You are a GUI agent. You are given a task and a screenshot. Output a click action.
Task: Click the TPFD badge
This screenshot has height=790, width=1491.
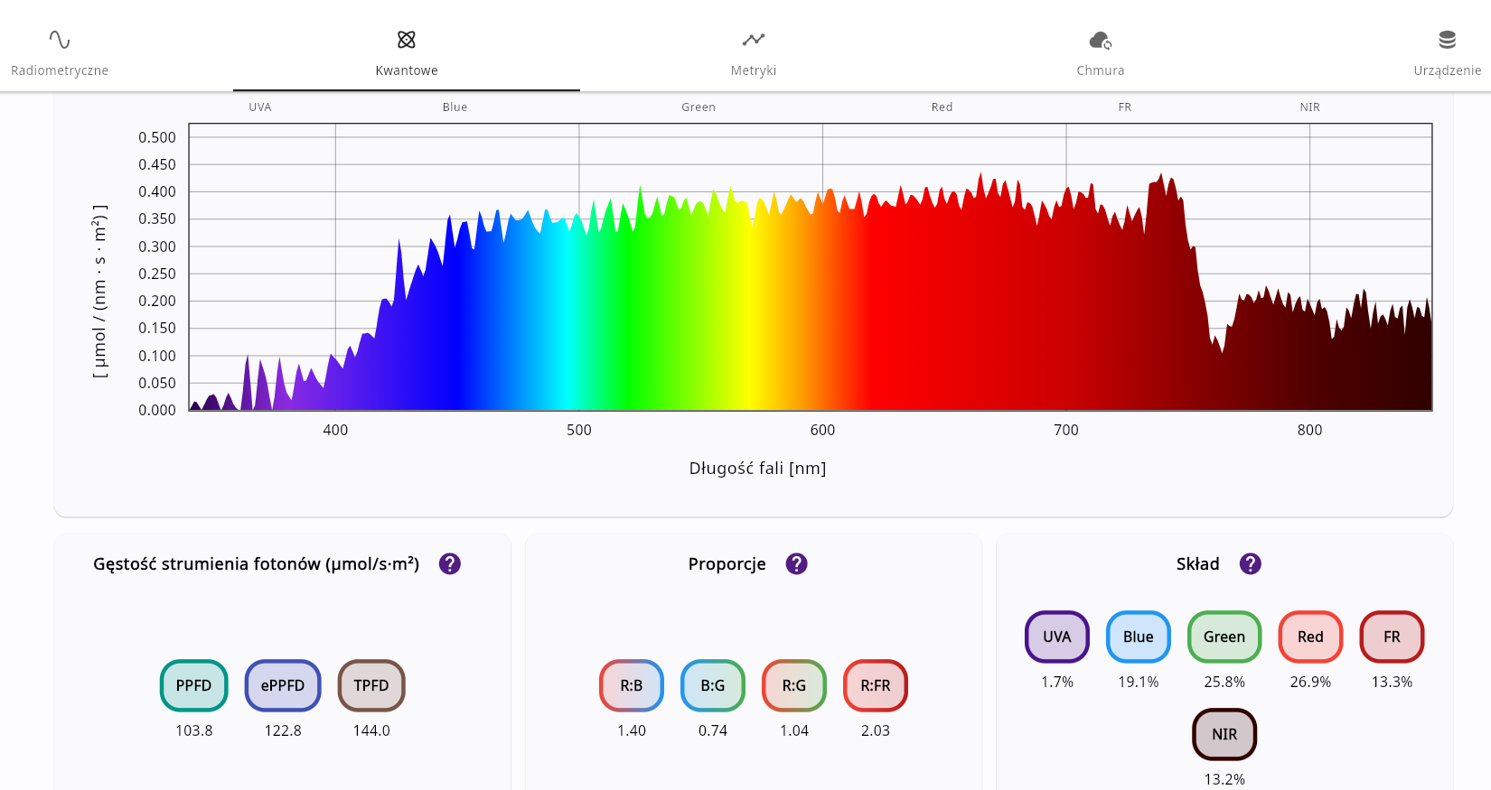tap(371, 685)
